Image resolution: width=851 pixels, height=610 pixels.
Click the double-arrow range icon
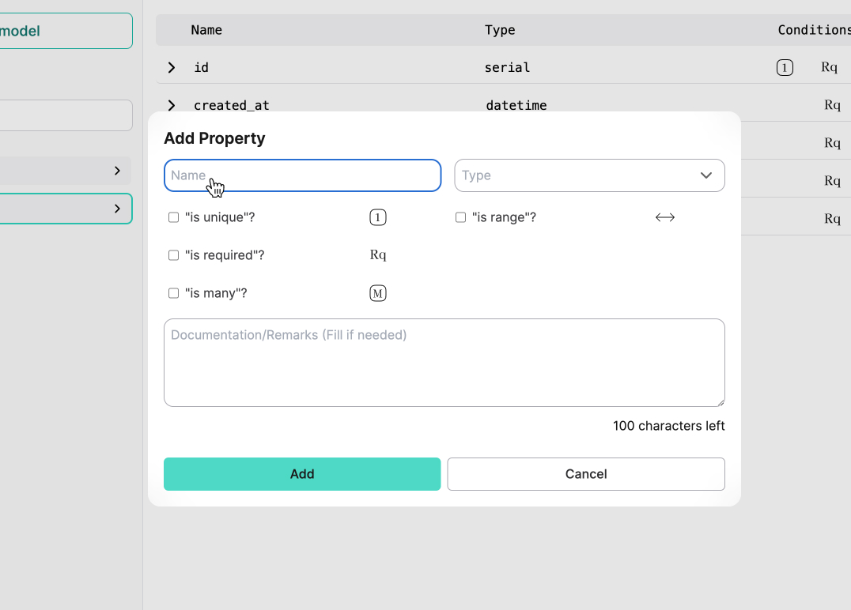pyautogui.click(x=665, y=217)
